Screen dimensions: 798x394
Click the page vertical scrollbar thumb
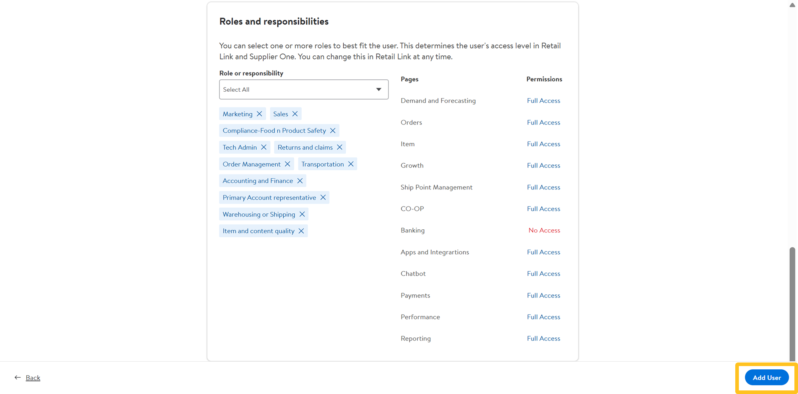click(792, 303)
